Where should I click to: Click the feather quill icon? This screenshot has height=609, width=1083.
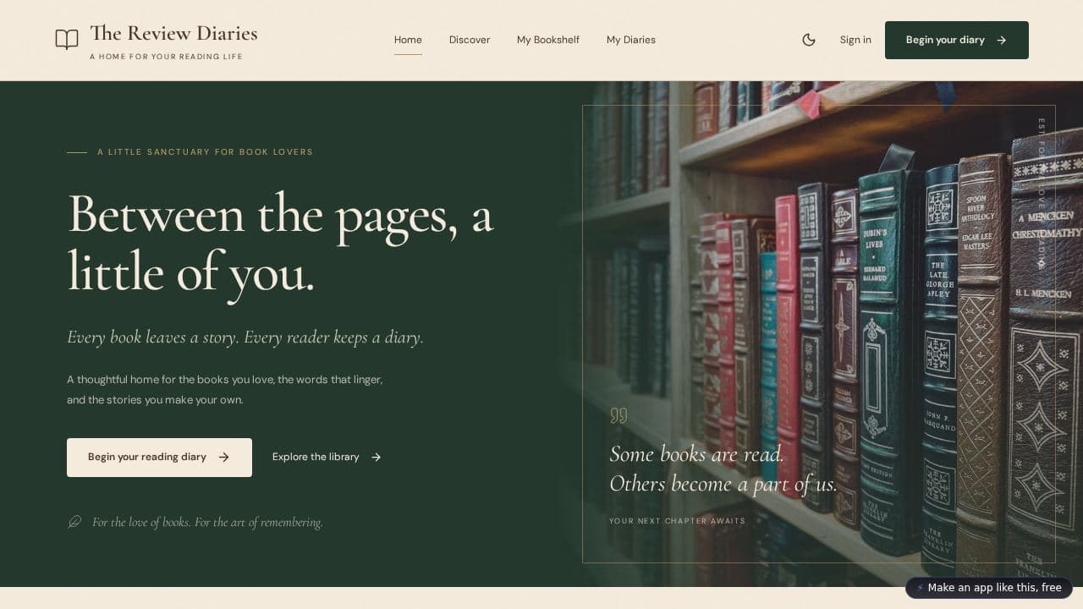click(74, 522)
